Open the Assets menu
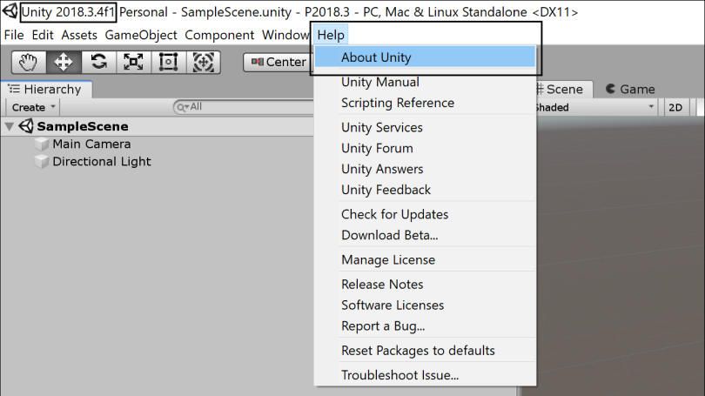The width and height of the screenshot is (705, 396). pos(79,35)
